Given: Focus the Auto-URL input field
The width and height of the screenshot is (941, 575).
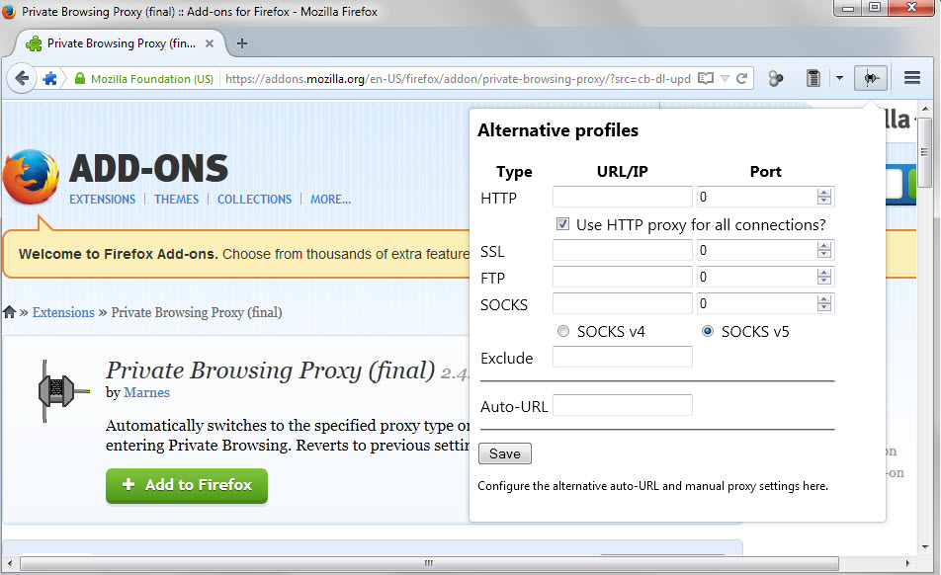Looking at the screenshot, I should point(623,405).
